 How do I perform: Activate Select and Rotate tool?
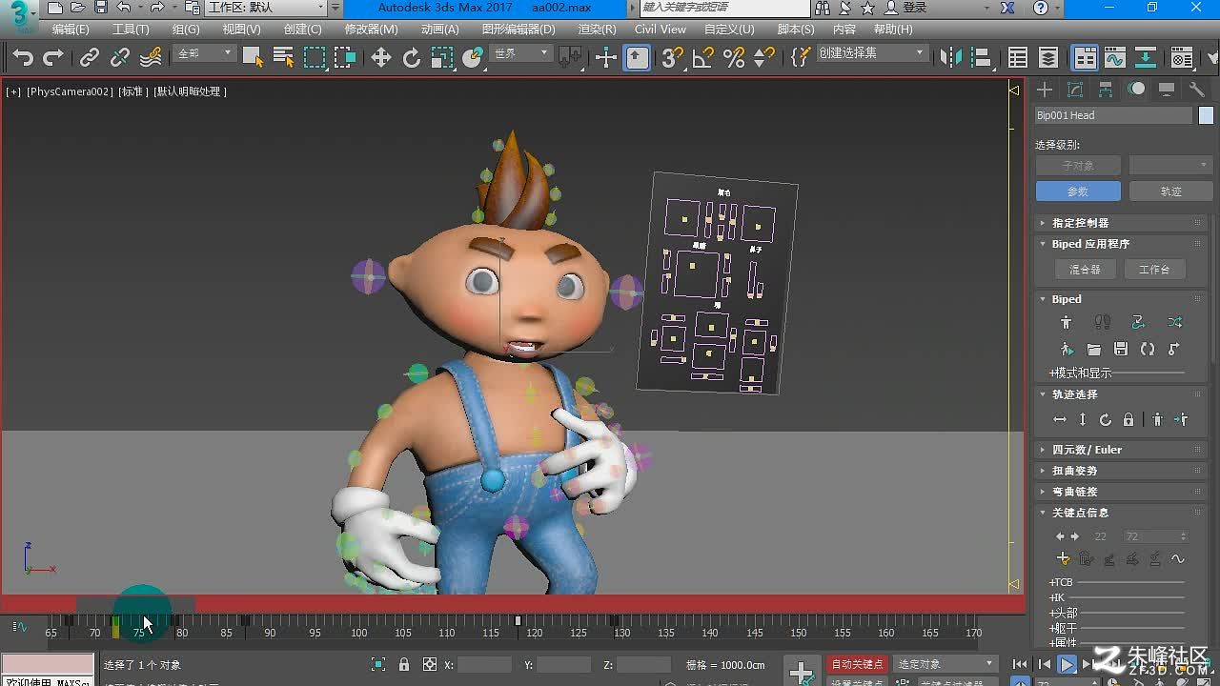(412, 58)
